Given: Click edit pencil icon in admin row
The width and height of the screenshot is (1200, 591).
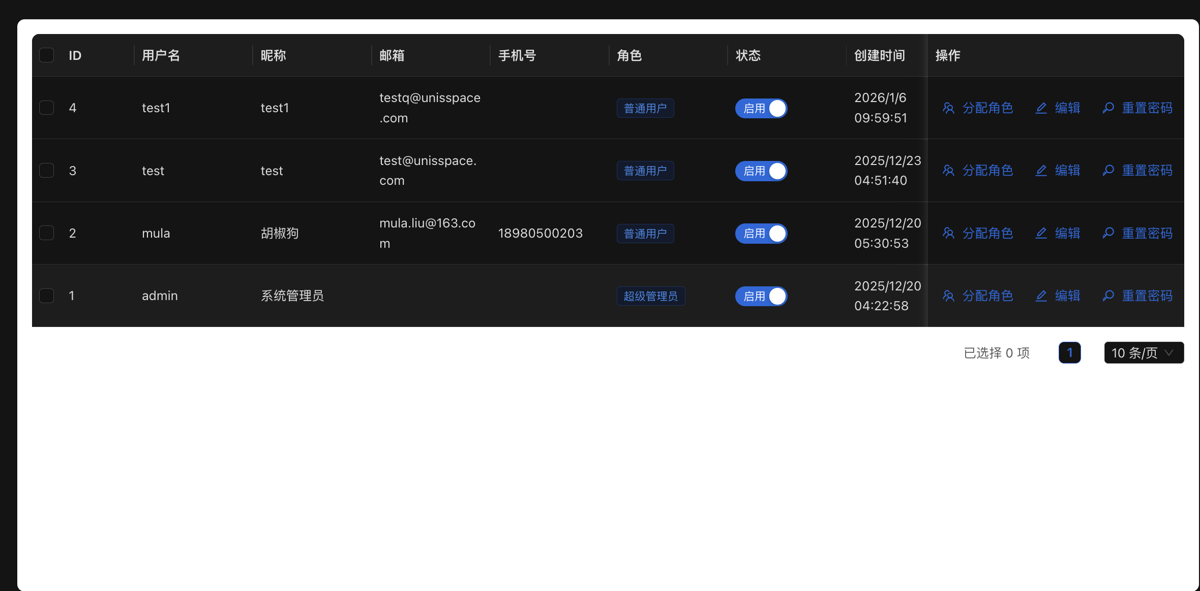Looking at the screenshot, I should 1041,296.
